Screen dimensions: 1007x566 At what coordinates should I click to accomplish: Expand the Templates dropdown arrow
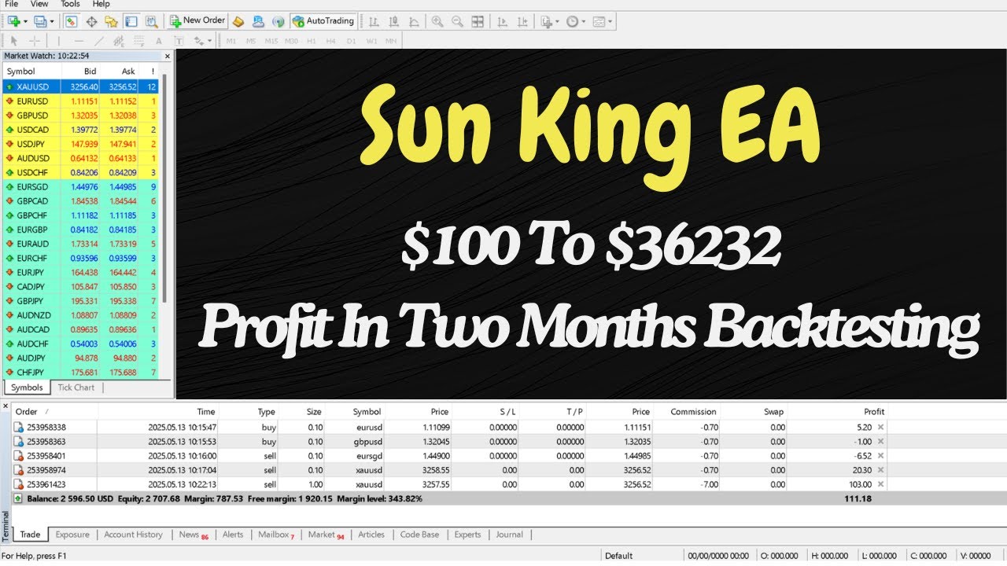pos(609,21)
